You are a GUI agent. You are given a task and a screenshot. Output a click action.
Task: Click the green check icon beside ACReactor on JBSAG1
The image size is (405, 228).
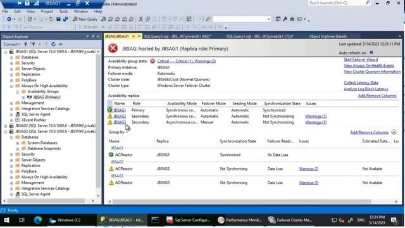click(x=111, y=155)
